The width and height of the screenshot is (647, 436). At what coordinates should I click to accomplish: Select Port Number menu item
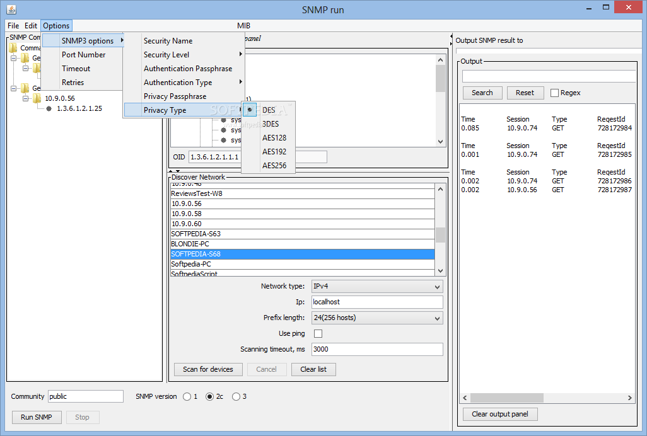tap(83, 55)
